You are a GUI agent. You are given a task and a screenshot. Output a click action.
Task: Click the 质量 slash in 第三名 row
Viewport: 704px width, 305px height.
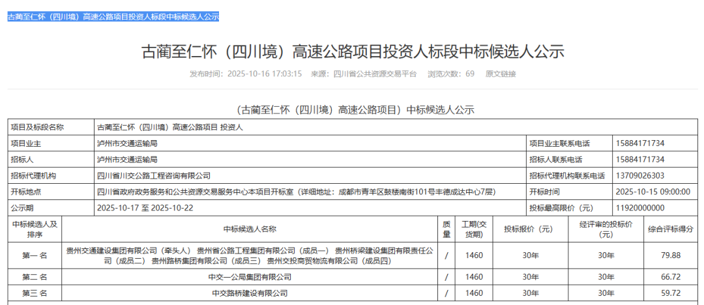coord(447,293)
